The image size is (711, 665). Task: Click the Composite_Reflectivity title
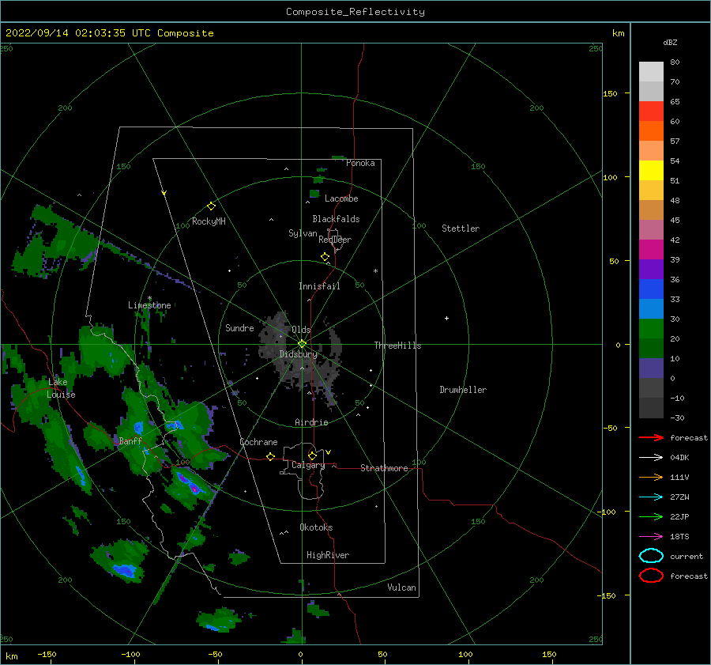click(355, 12)
